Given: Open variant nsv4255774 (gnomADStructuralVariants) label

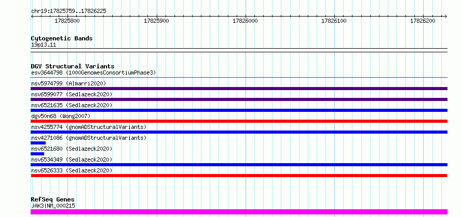Looking at the screenshot, I should [x=89, y=127].
